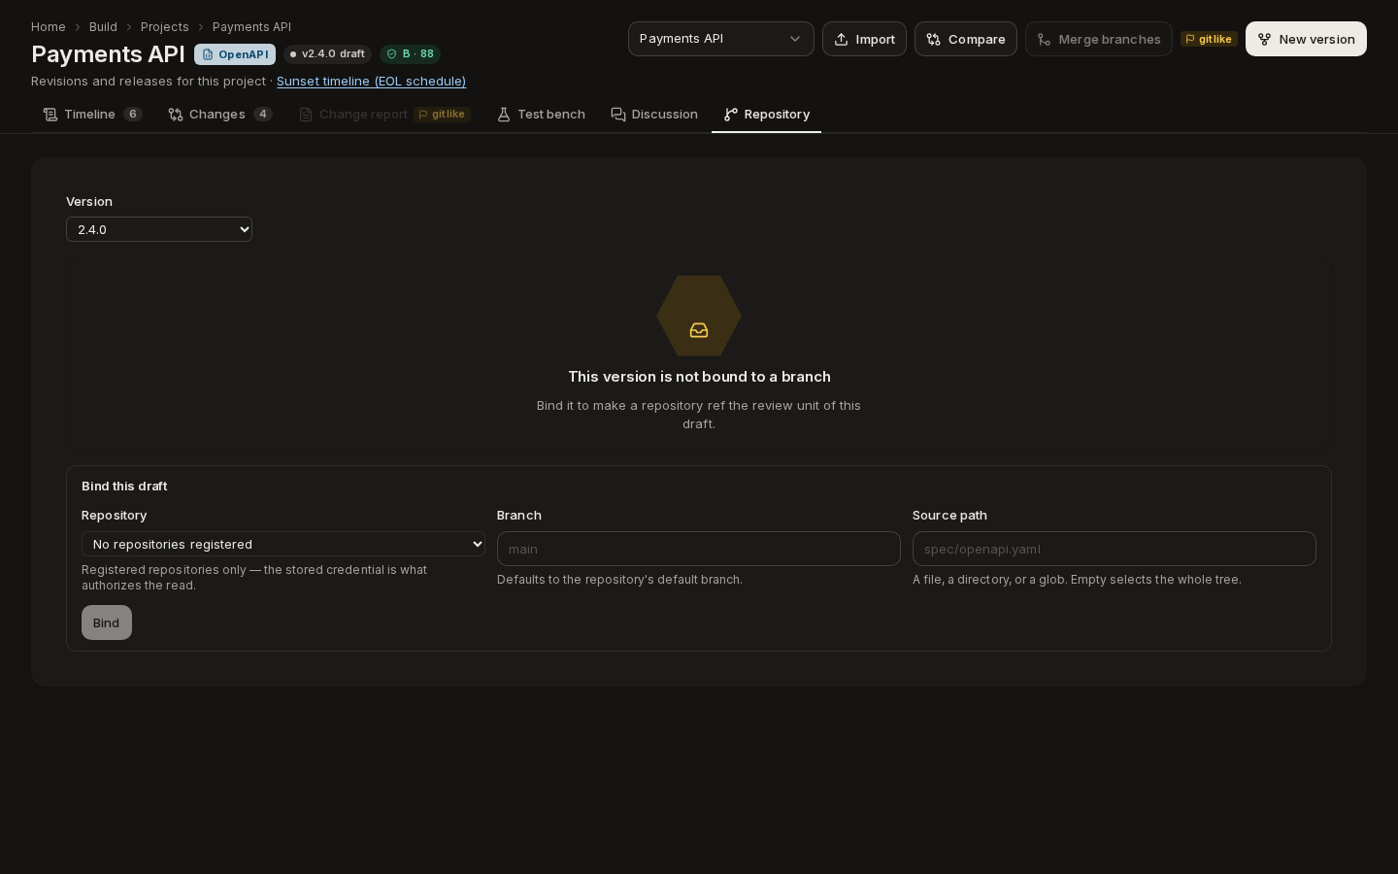
Task: Open the Timeline tab
Action: pos(92,115)
